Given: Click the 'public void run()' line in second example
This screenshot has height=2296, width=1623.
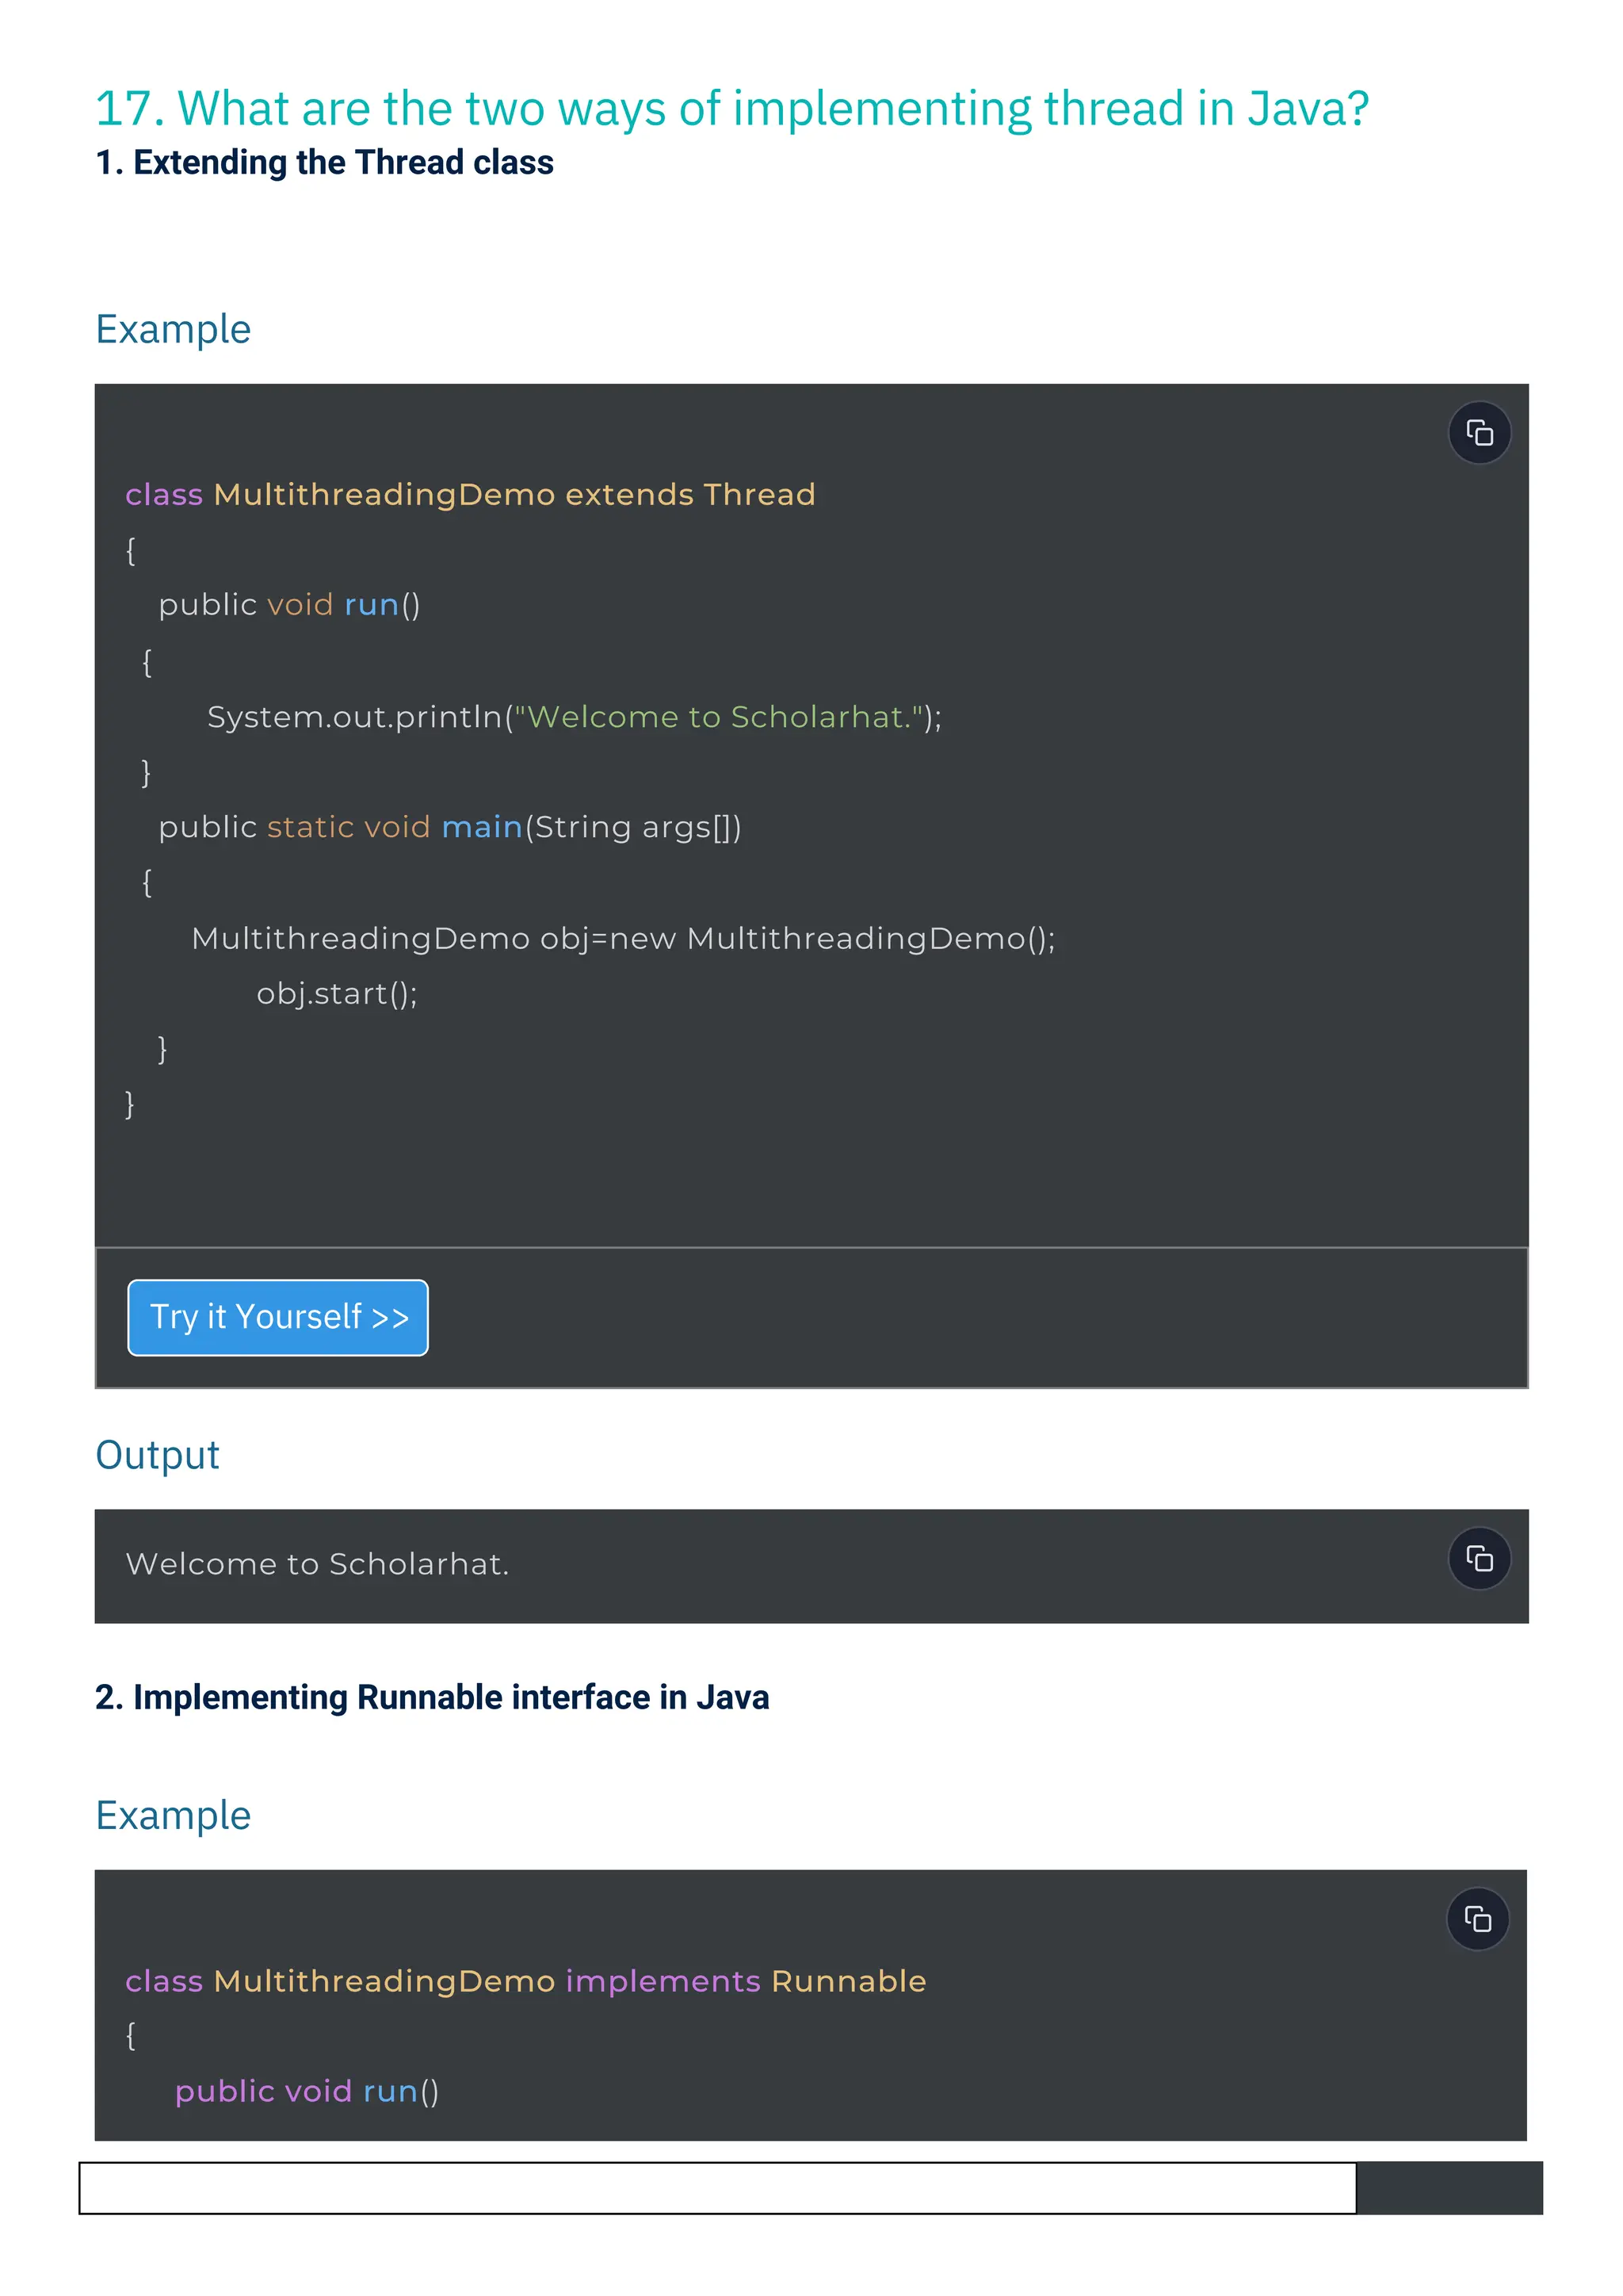Looking at the screenshot, I should click(306, 2091).
